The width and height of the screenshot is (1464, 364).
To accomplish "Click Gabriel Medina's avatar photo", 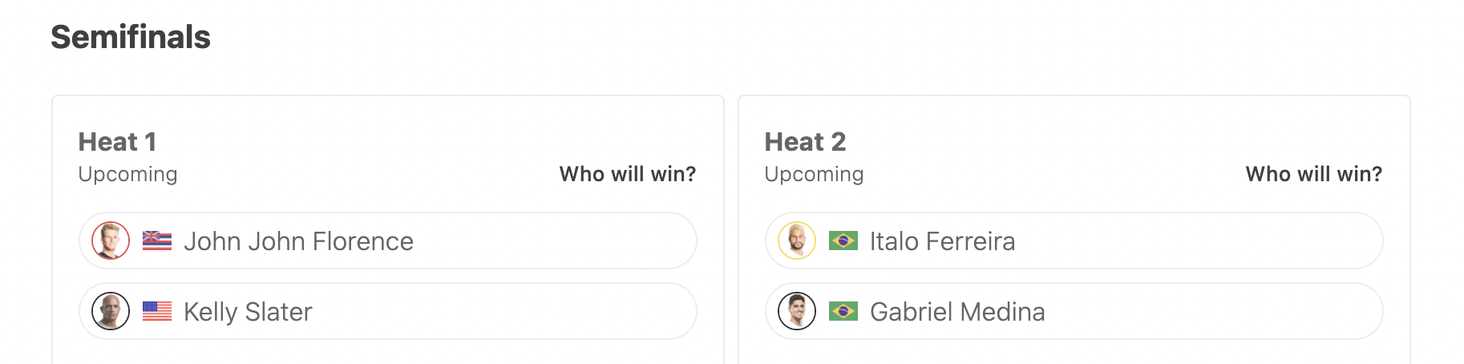I will tap(797, 311).
